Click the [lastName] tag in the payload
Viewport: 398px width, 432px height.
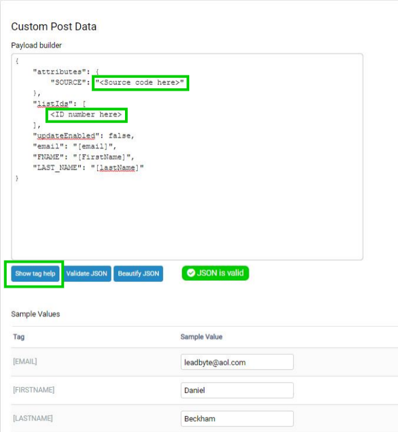point(118,168)
